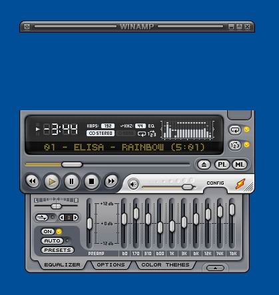Collapse the drawer with the up arrow
Viewport: 279px width, 295px height.
(x=215, y=268)
